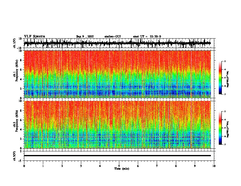
Task: Click the "-3" label on the ch.1 colorbar
Action: pos(224,61)
